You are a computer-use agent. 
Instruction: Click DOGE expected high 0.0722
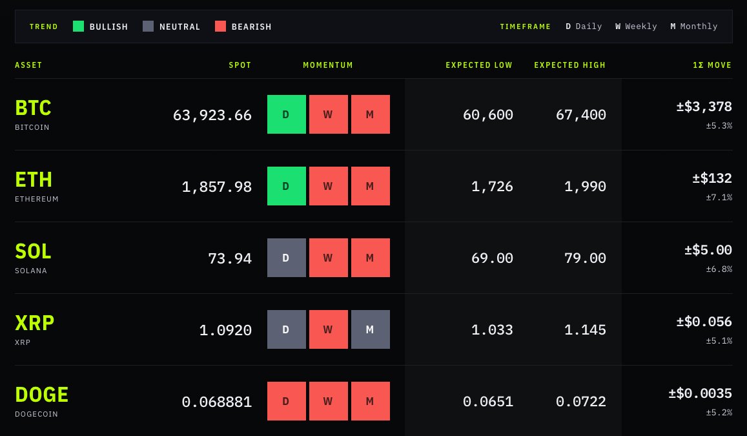pos(580,401)
